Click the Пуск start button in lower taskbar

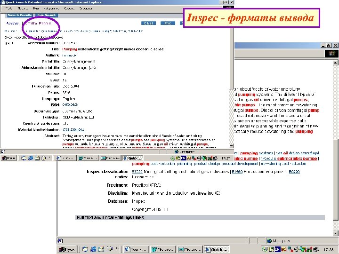(x=67, y=249)
